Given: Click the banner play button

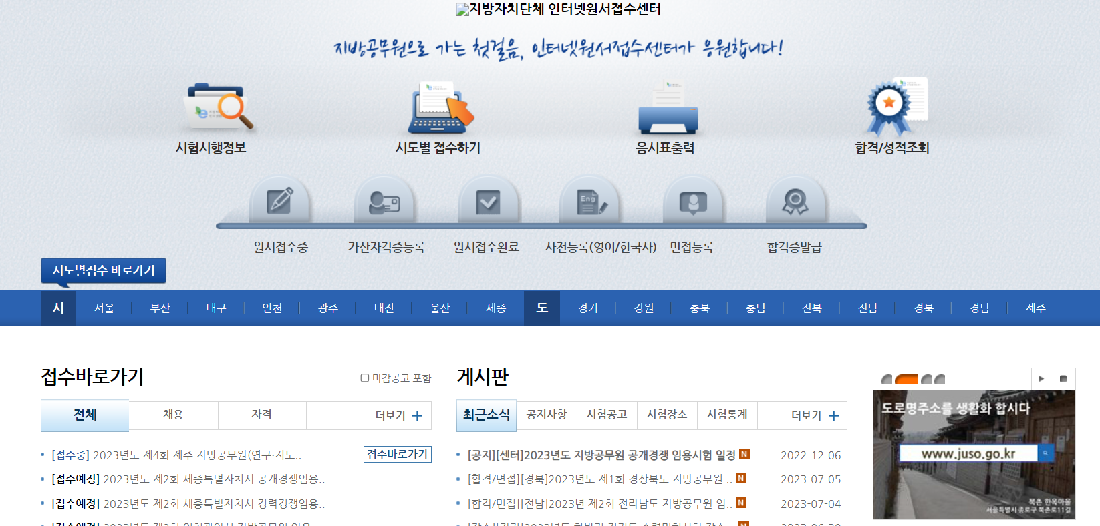Looking at the screenshot, I should point(1041,379).
